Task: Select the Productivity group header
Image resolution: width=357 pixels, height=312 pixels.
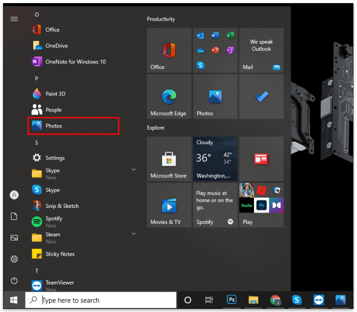Action: pos(161,19)
